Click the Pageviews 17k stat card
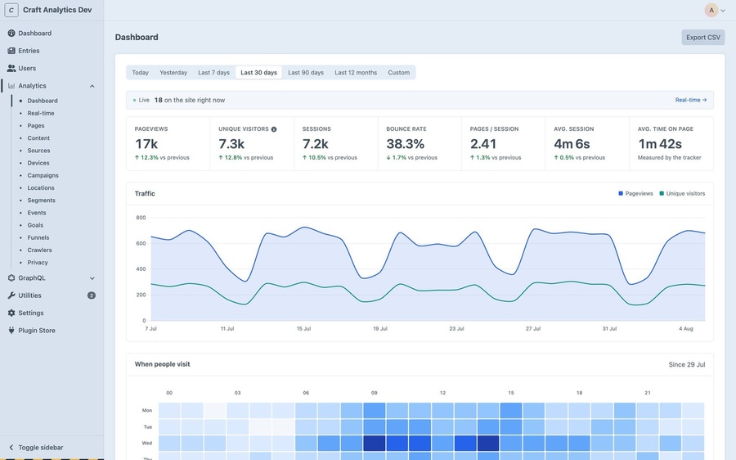This screenshot has height=460, width=736. (168, 144)
